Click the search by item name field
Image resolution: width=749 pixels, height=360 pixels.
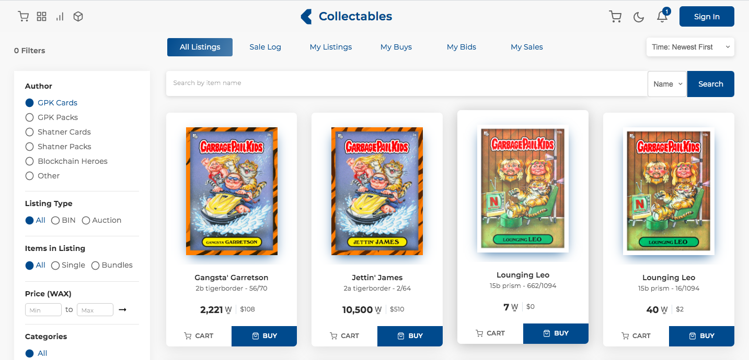pos(407,83)
